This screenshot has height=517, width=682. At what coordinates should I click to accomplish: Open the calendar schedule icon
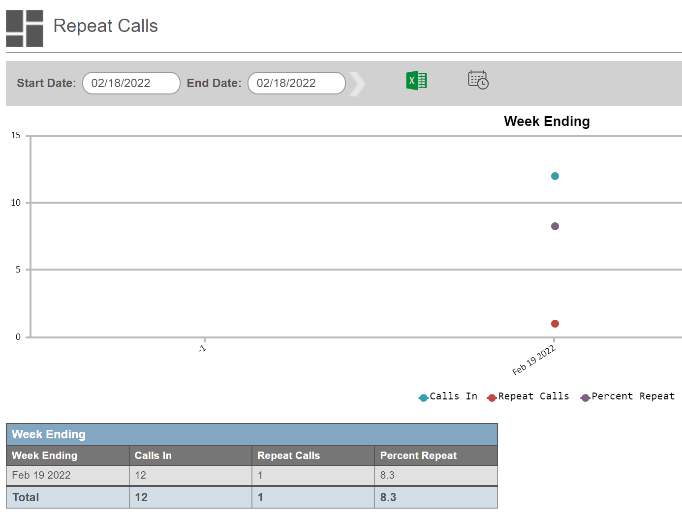(x=478, y=80)
